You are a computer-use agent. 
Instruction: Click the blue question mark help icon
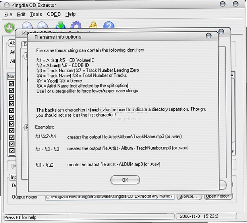tap(109, 25)
